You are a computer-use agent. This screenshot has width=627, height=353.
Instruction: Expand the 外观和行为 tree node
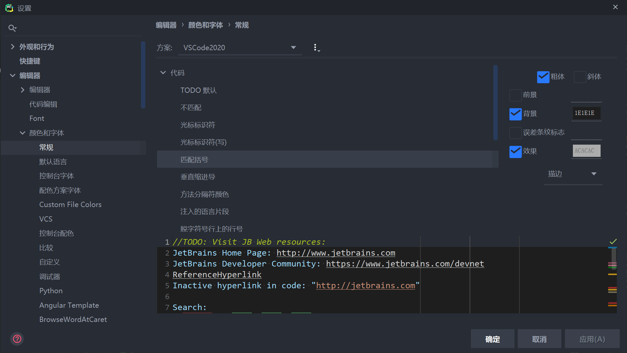point(13,47)
